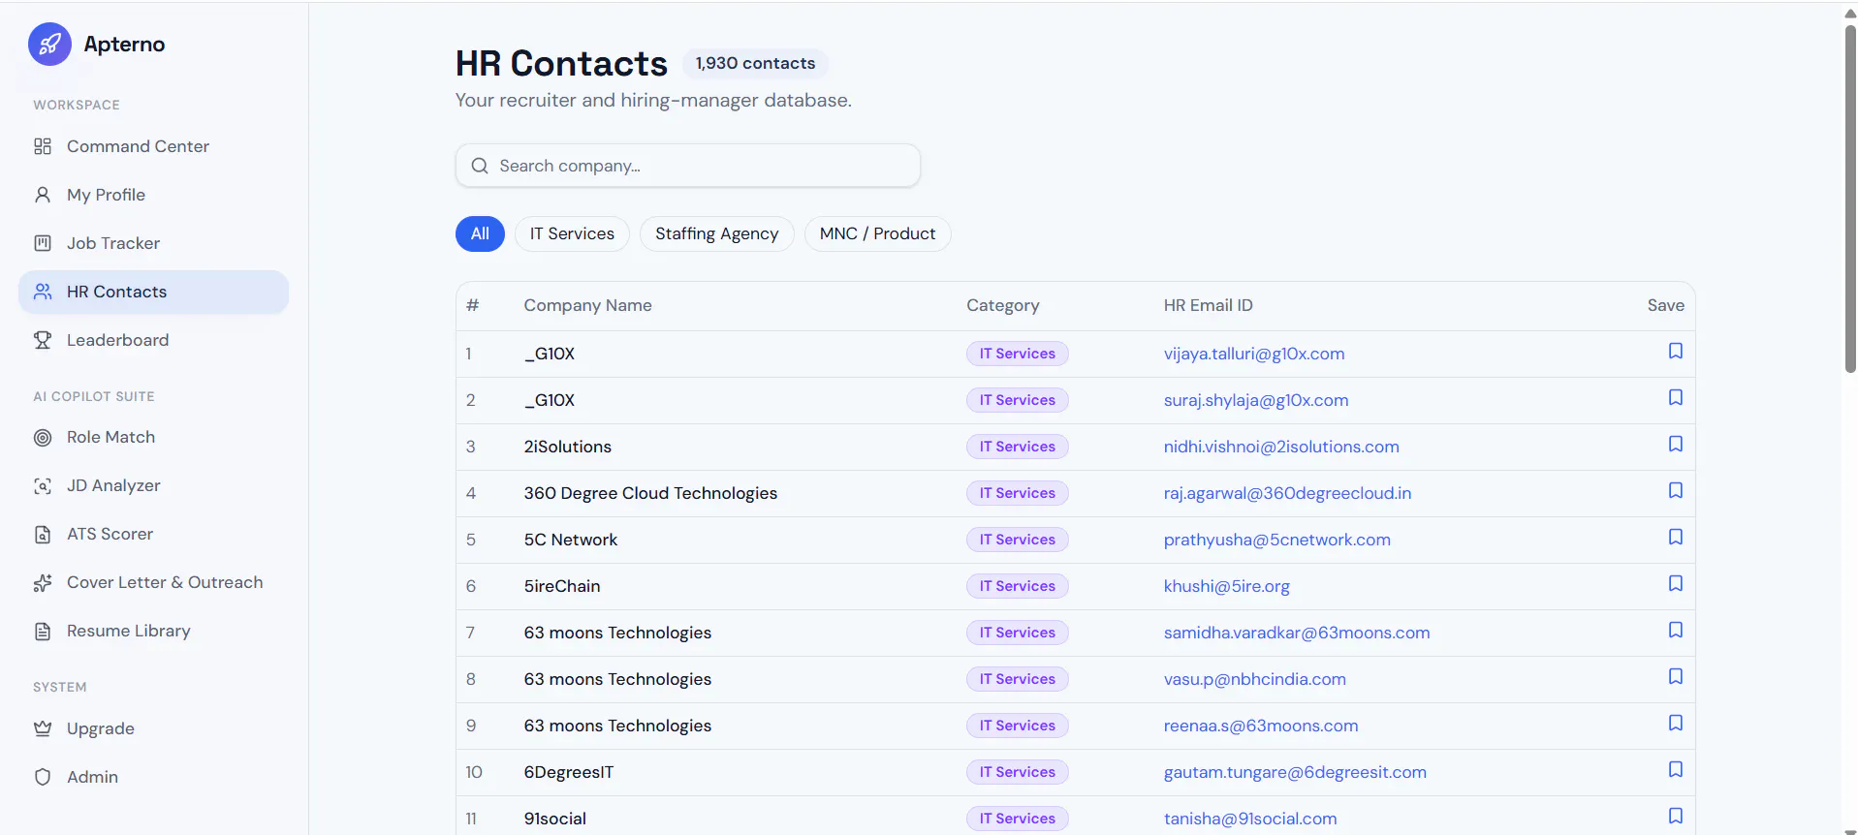Click the 91social company name
Image resolution: width=1858 pixels, height=835 pixels.
point(555,819)
